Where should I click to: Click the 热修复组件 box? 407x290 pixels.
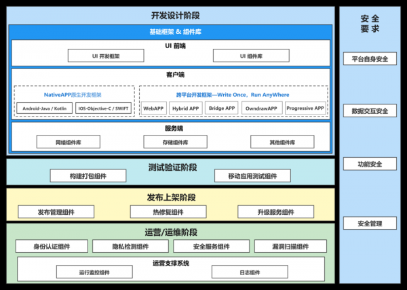[x=159, y=211]
